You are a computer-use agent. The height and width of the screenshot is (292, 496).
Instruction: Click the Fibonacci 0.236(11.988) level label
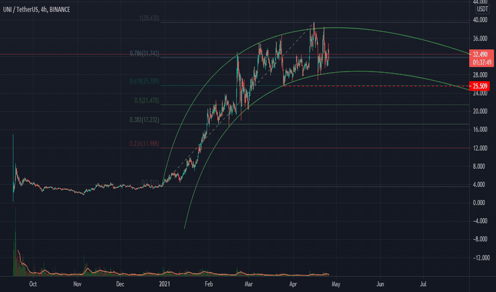pos(144,144)
